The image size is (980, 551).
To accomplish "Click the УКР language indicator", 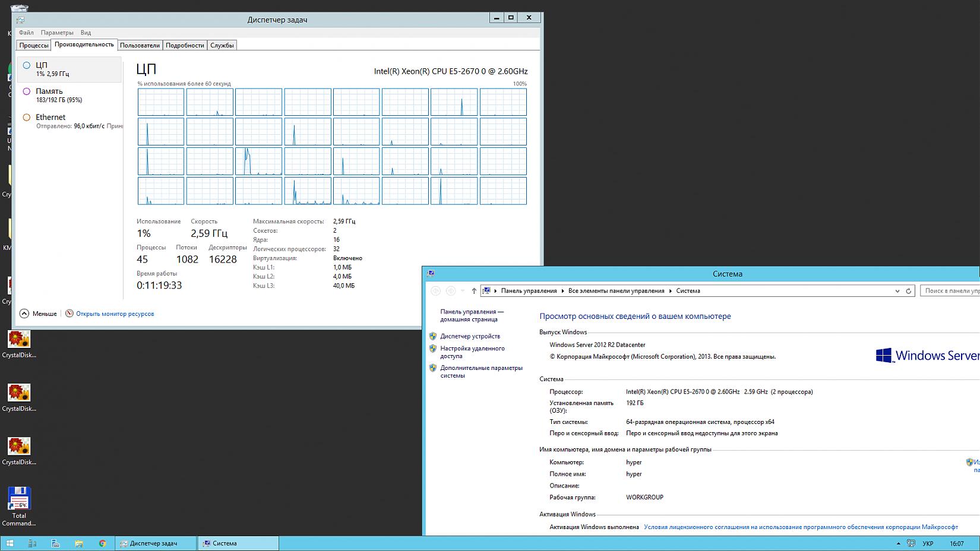I will [928, 543].
